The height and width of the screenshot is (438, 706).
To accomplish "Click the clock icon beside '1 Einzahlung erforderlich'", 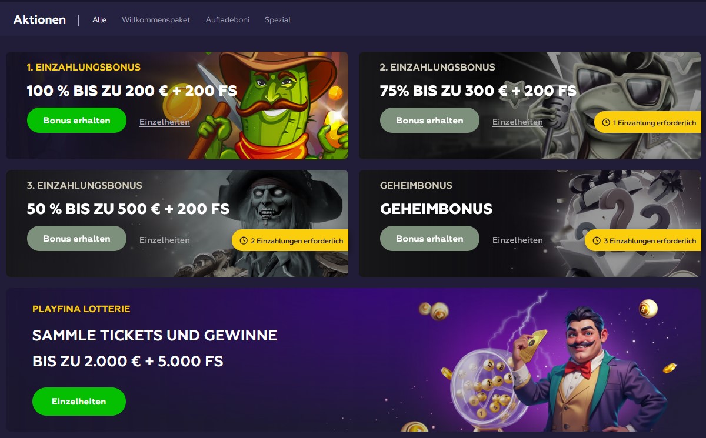I will pos(606,123).
